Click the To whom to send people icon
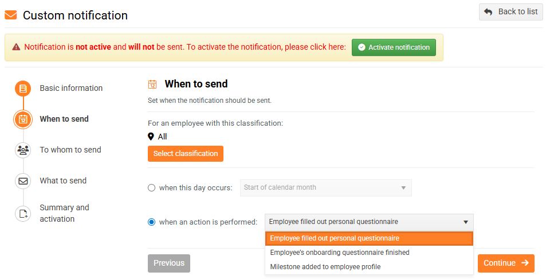This screenshot has height=280, width=546. [x=23, y=150]
